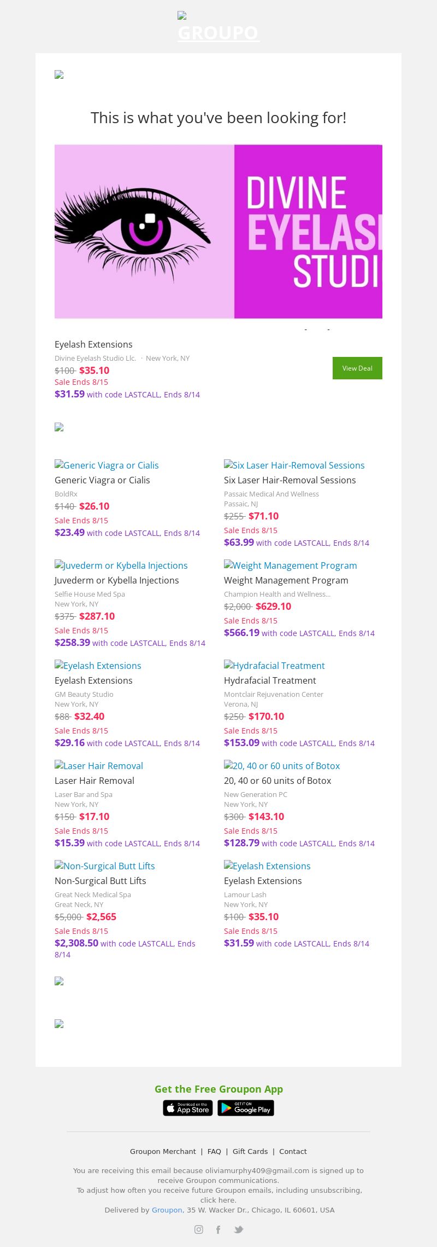Open the Generic Viagra or Cialis image
The height and width of the screenshot is (1247, 437).
click(x=107, y=465)
